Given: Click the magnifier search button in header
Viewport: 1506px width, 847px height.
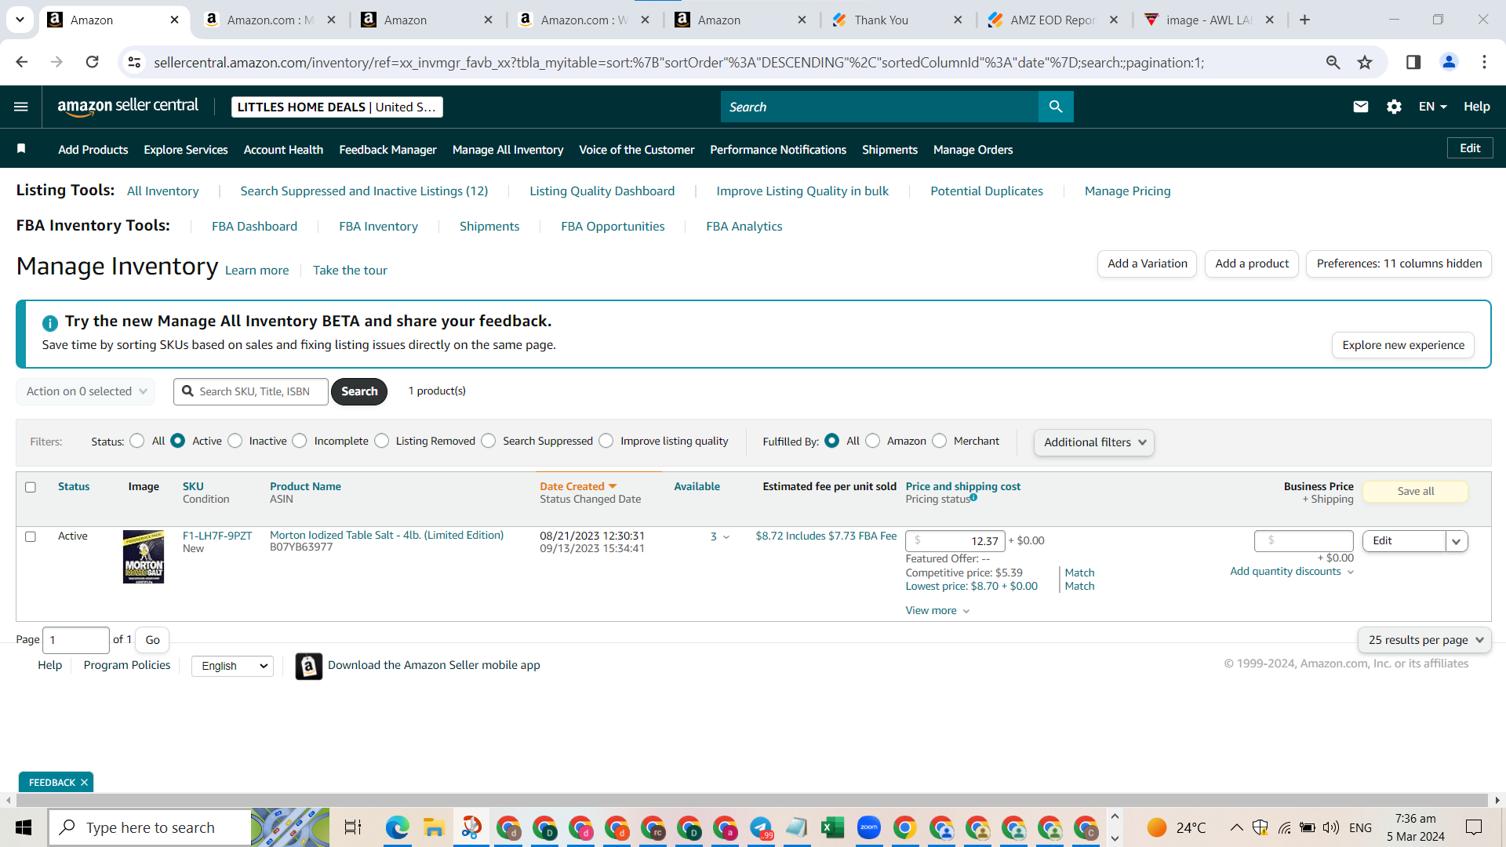Looking at the screenshot, I should 1056,107.
